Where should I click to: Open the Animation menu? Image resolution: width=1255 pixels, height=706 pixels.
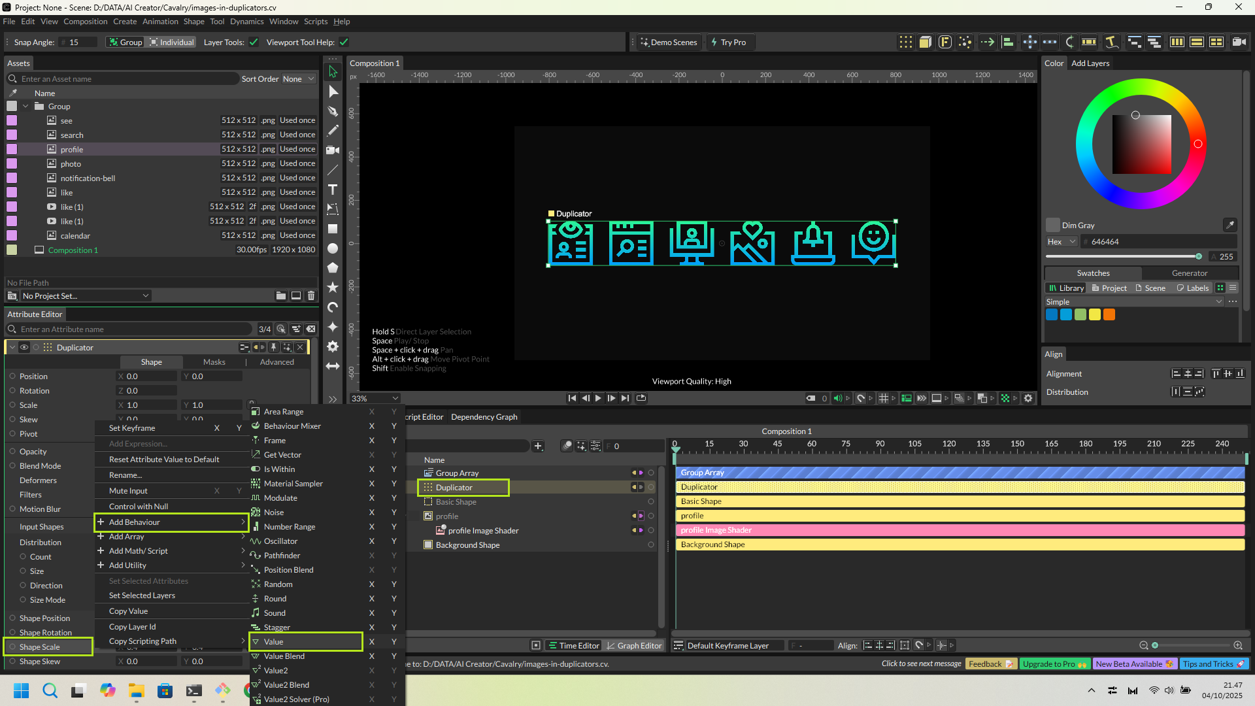click(160, 22)
